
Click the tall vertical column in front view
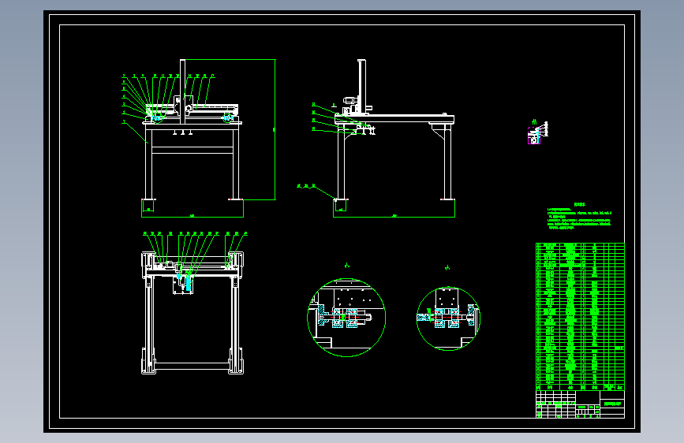pos(183,91)
